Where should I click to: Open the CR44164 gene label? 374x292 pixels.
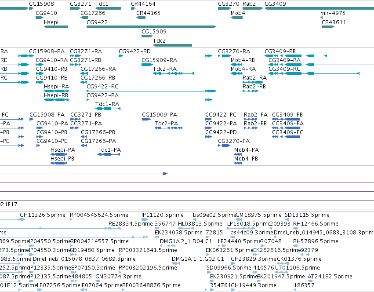pos(143,4)
